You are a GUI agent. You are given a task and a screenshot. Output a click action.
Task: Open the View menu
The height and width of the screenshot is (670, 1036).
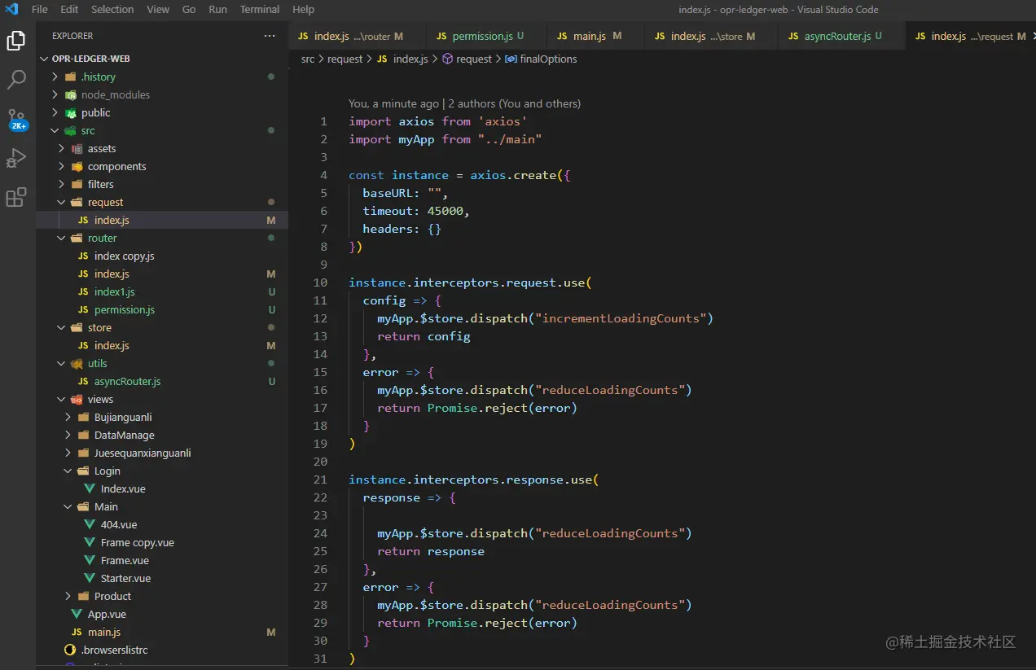click(158, 10)
